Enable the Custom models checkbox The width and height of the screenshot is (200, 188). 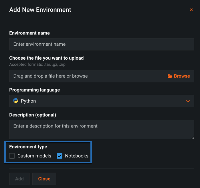click(x=12, y=156)
